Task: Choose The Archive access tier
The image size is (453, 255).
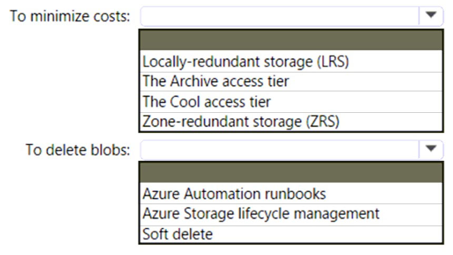Action: [291, 82]
